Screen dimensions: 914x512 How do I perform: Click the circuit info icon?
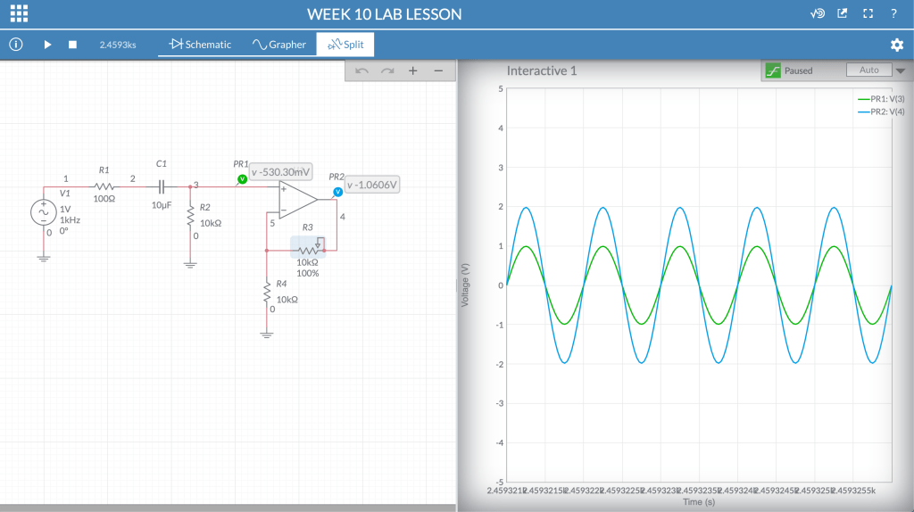[x=15, y=45]
